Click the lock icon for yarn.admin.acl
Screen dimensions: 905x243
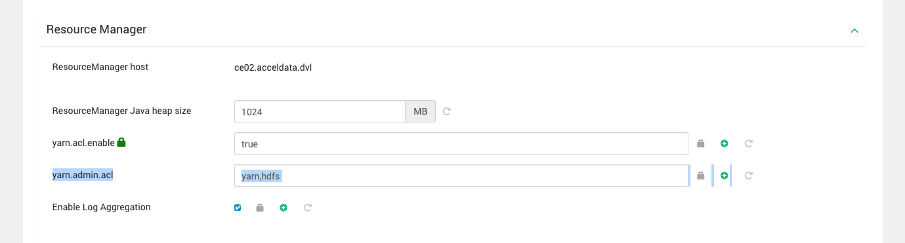(x=700, y=176)
